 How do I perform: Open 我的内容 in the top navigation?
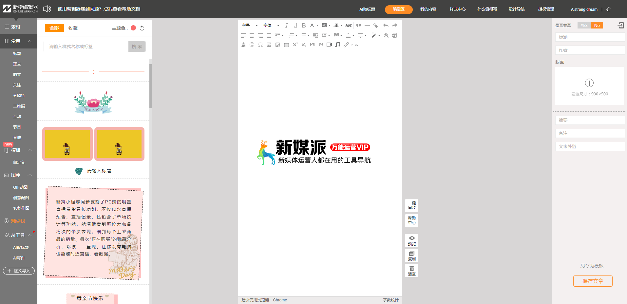(428, 9)
